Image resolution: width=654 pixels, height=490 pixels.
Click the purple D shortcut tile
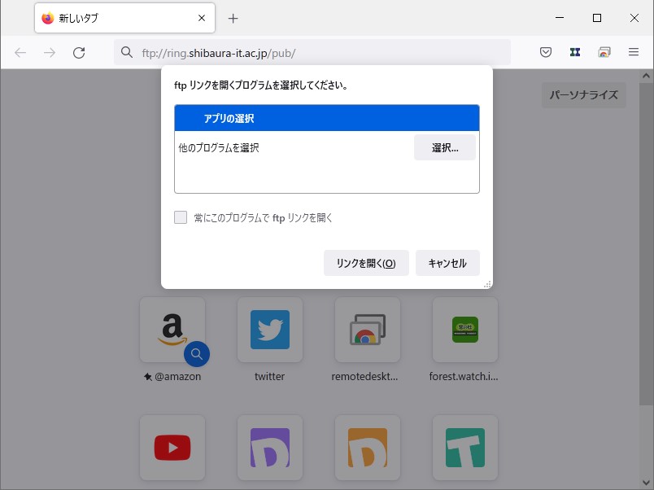tap(270, 448)
